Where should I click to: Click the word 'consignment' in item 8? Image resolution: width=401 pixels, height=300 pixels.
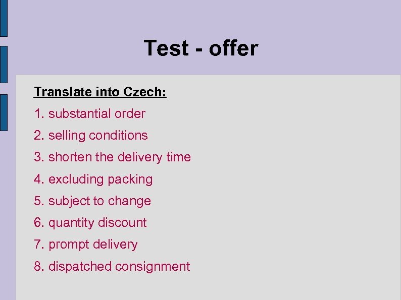(152, 267)
